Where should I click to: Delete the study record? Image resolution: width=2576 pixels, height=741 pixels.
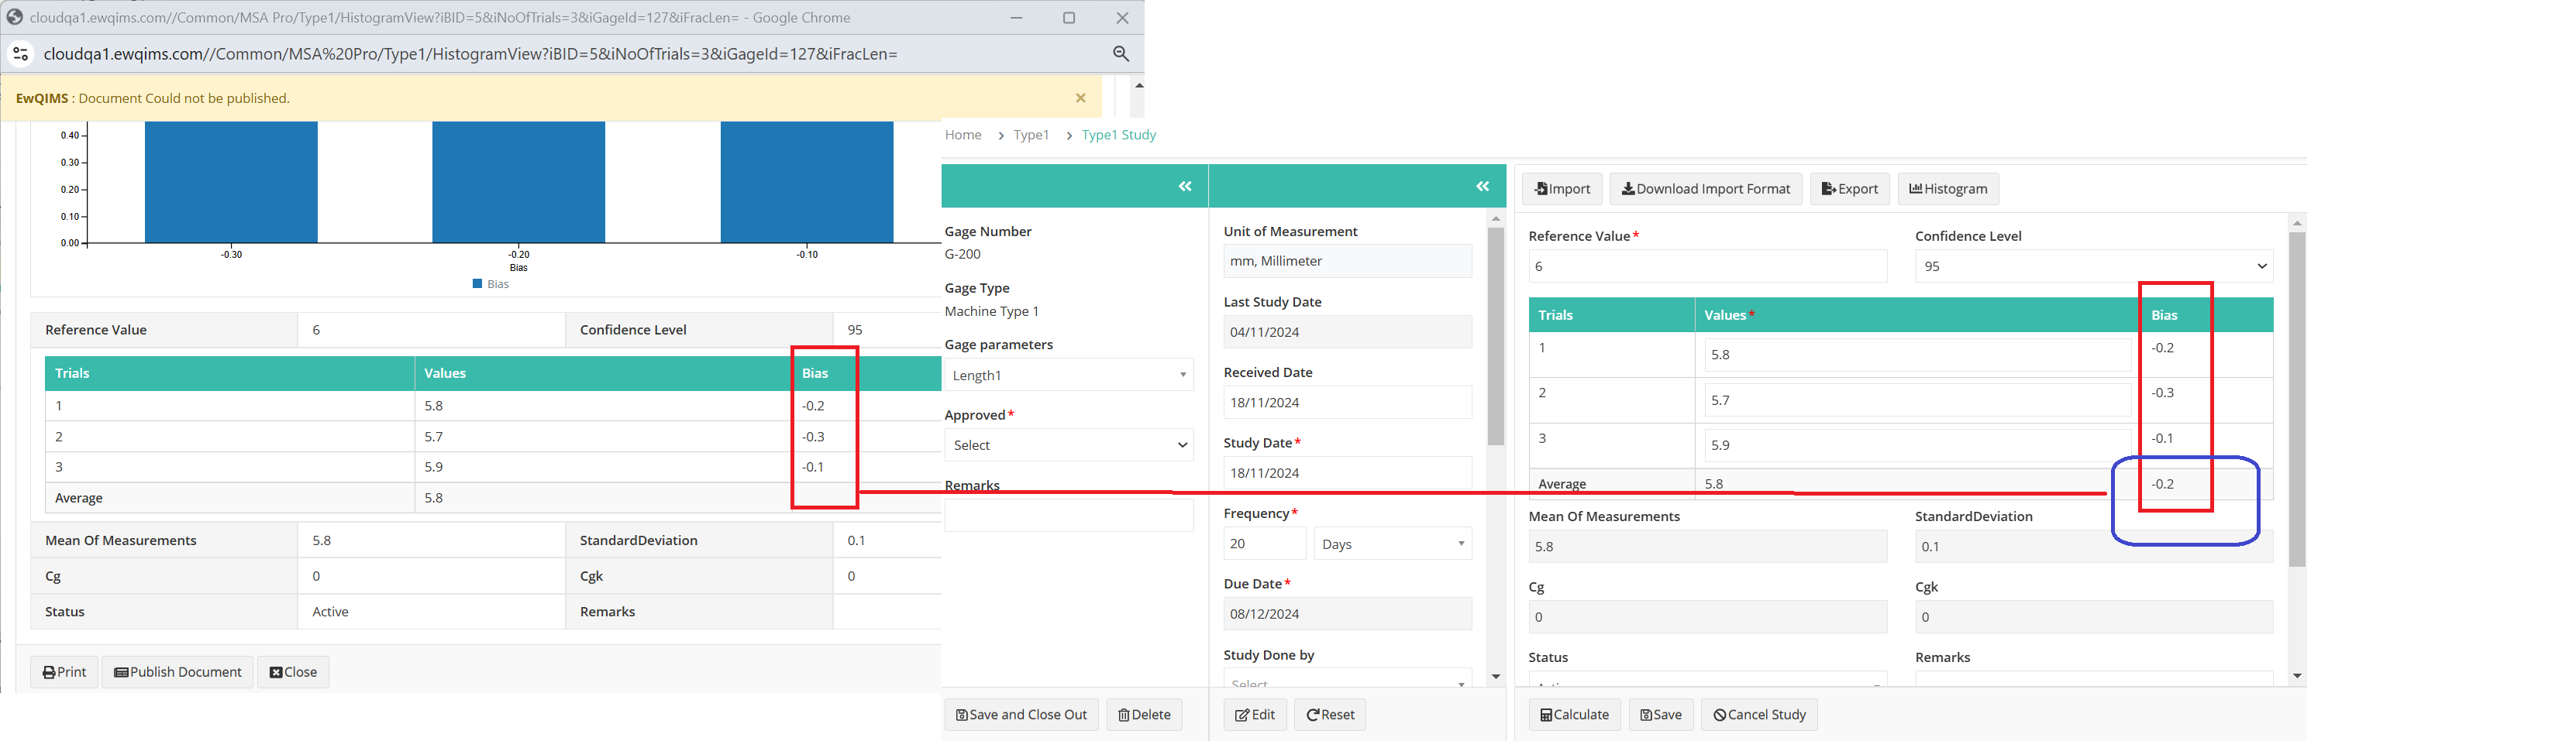point(1144,715)
